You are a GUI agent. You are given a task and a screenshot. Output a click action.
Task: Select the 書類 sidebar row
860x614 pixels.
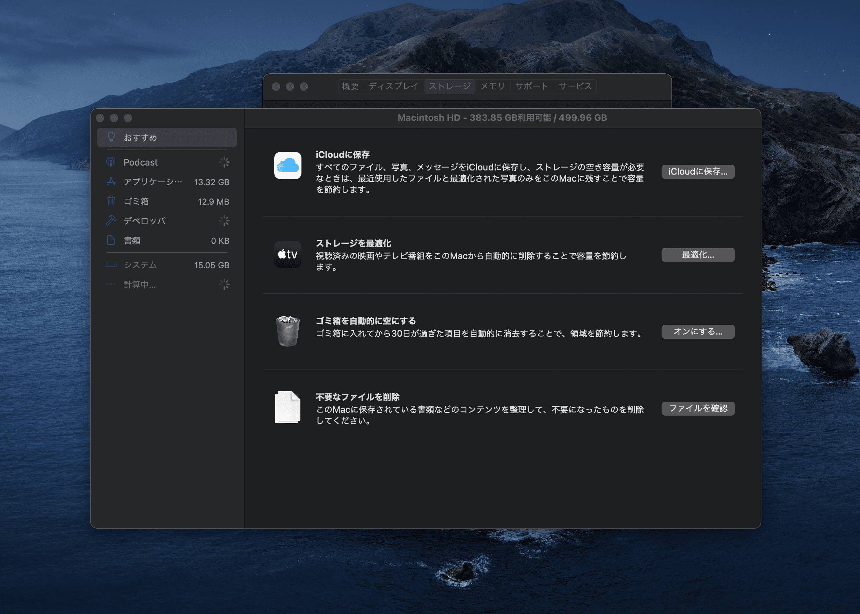click(167, 240)
